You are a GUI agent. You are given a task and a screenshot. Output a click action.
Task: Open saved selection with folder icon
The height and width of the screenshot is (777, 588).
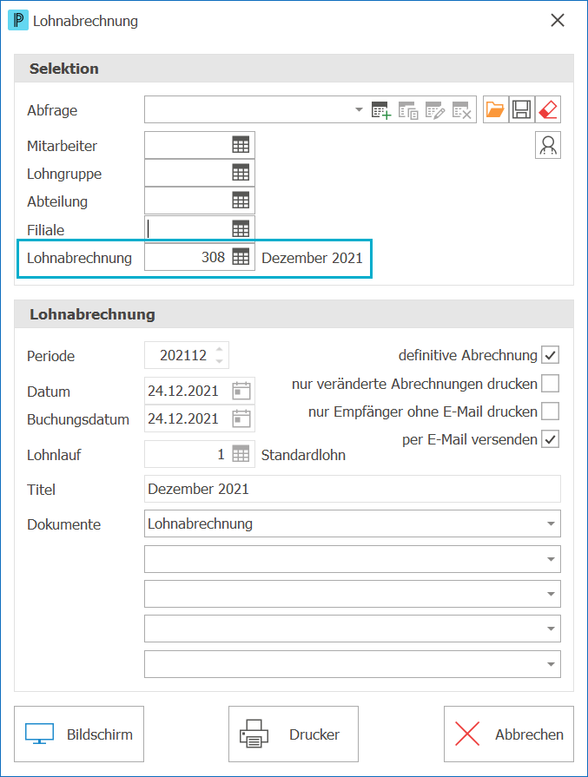(495, 109)
